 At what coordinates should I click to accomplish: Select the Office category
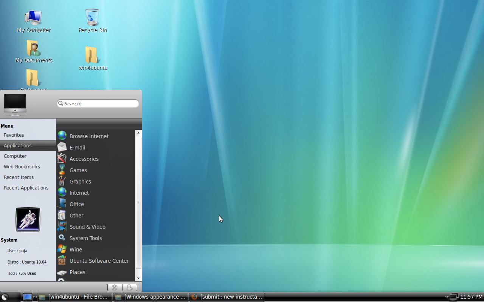point(77,204)
